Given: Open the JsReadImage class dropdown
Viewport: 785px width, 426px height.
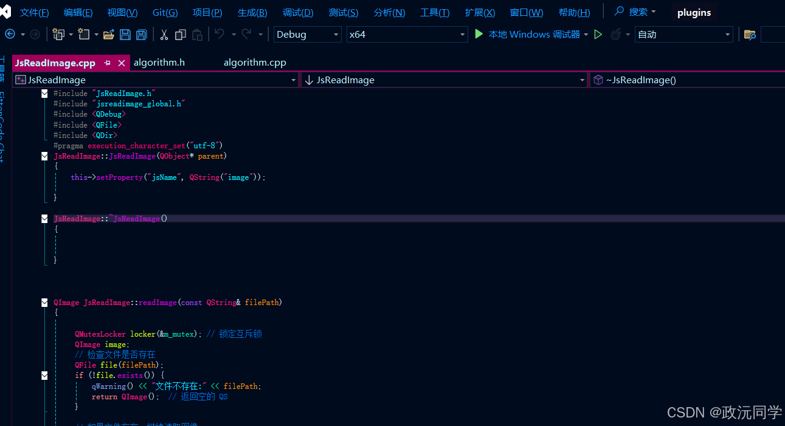Looking at the screenshot, I should coord(444,80).
